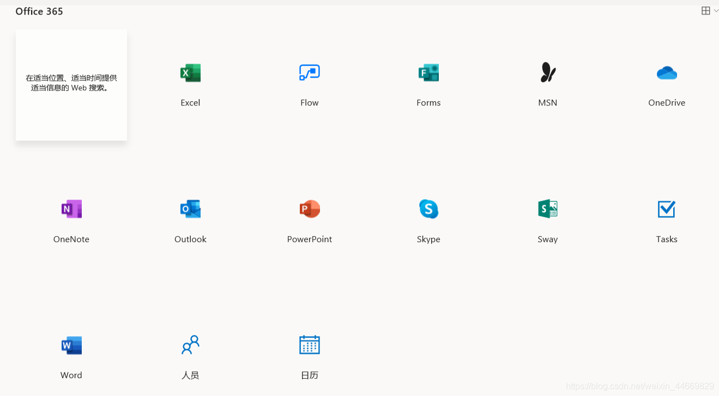Click the PowerPoint label

click(x=310, y=239)
